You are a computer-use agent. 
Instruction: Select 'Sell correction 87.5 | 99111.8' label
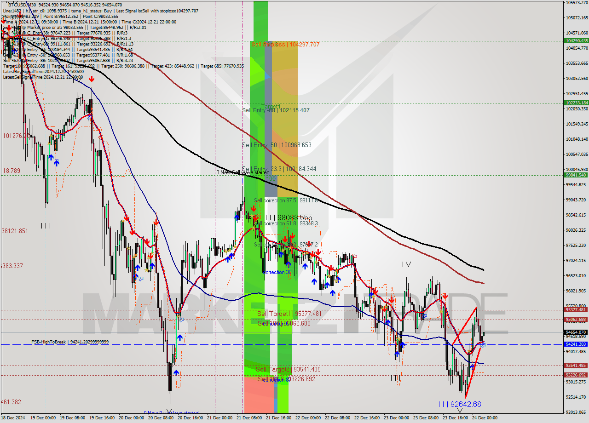286,200
